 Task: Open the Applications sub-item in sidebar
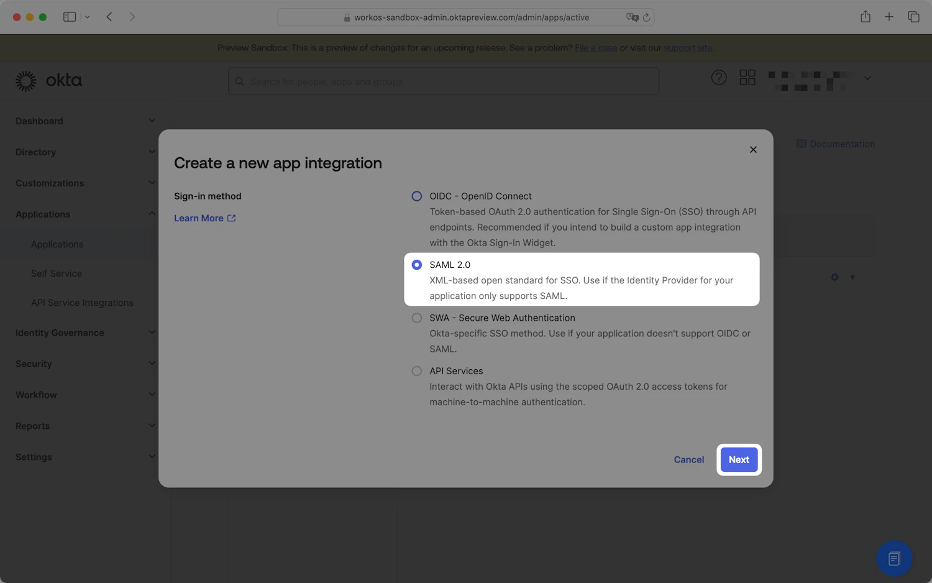click(x=57, y=245)
